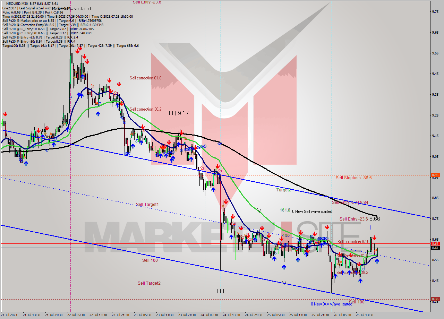Click the green 'Target2' label
Screen dimensions: 444x319
click(x=283, y=190)
